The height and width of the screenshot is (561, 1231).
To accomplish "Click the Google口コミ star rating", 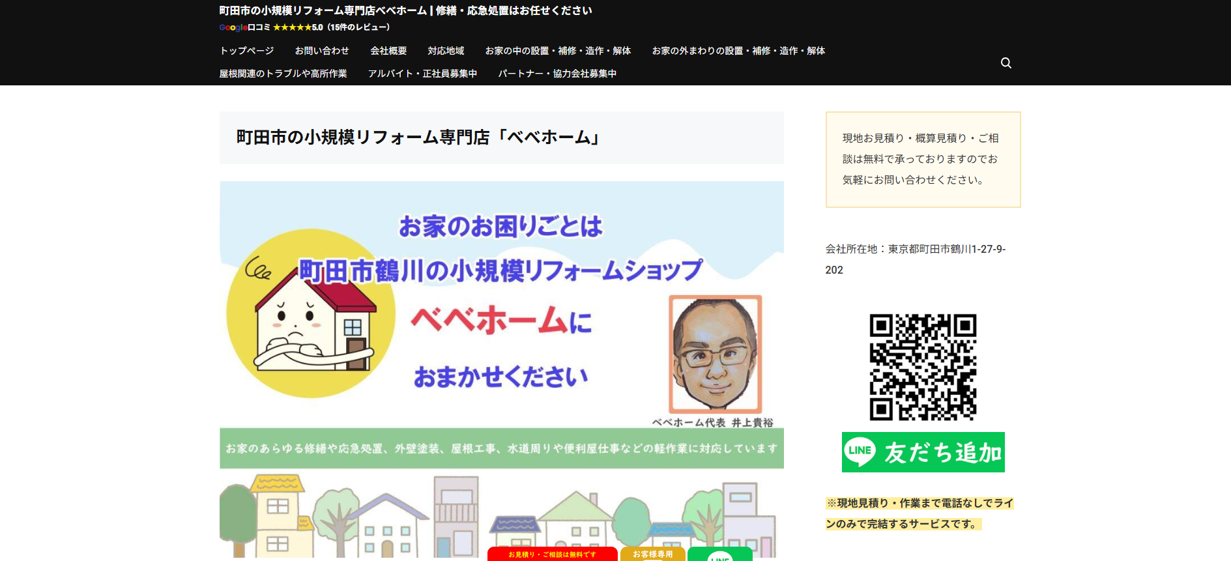I will (x=304, y=27).
